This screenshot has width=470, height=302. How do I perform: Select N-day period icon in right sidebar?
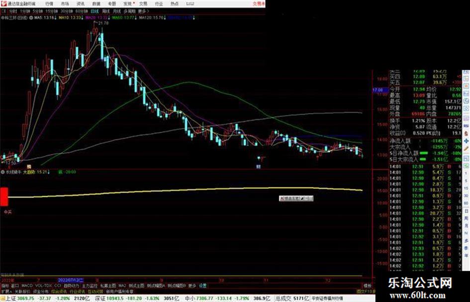pos(466,233)
